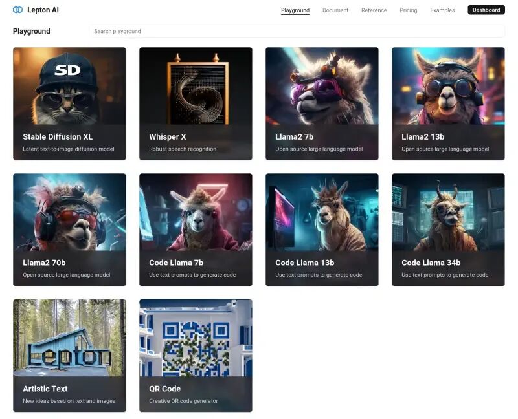Open the QR Code card image
Viewport: 518px width, 419px height.
(196, 338)
